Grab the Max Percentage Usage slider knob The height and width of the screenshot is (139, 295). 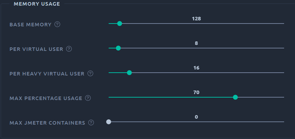[235, 97]
